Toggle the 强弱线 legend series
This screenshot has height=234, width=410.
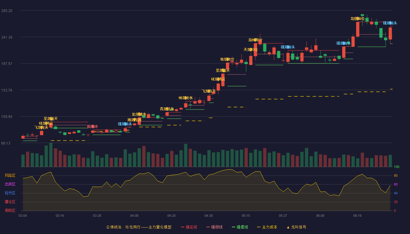coord(214,227)
